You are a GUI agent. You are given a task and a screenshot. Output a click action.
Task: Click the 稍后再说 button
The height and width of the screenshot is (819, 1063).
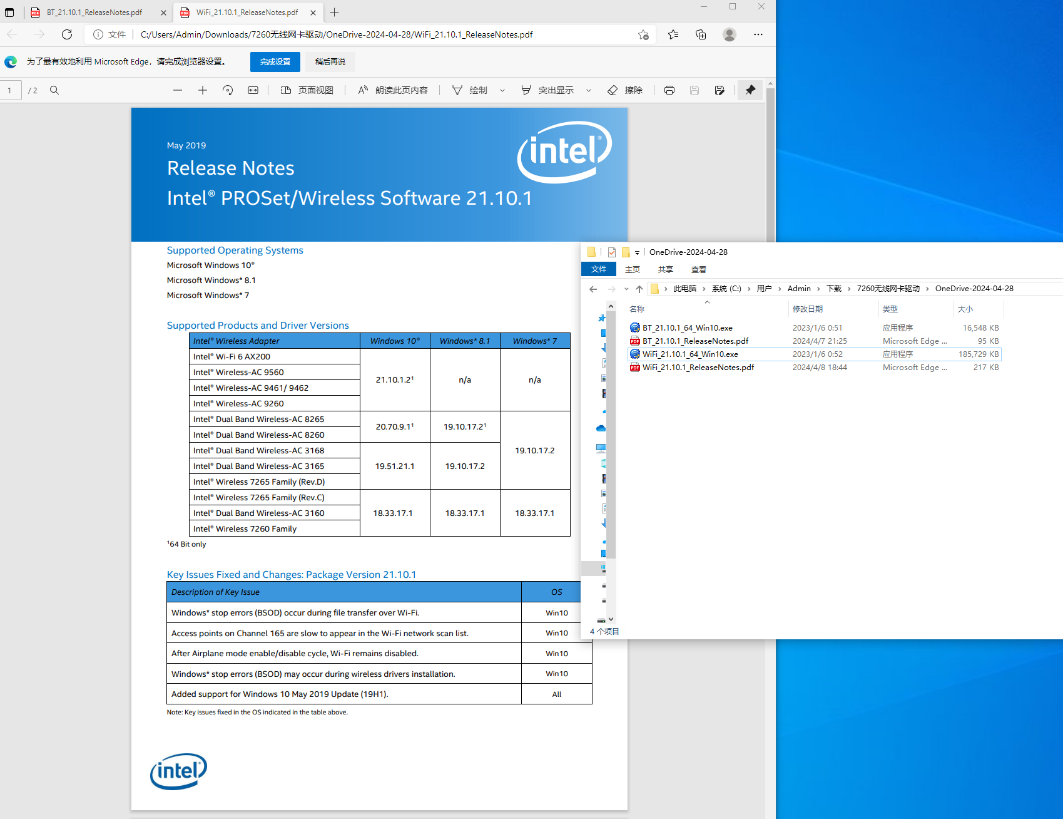(x=330, y=62)
